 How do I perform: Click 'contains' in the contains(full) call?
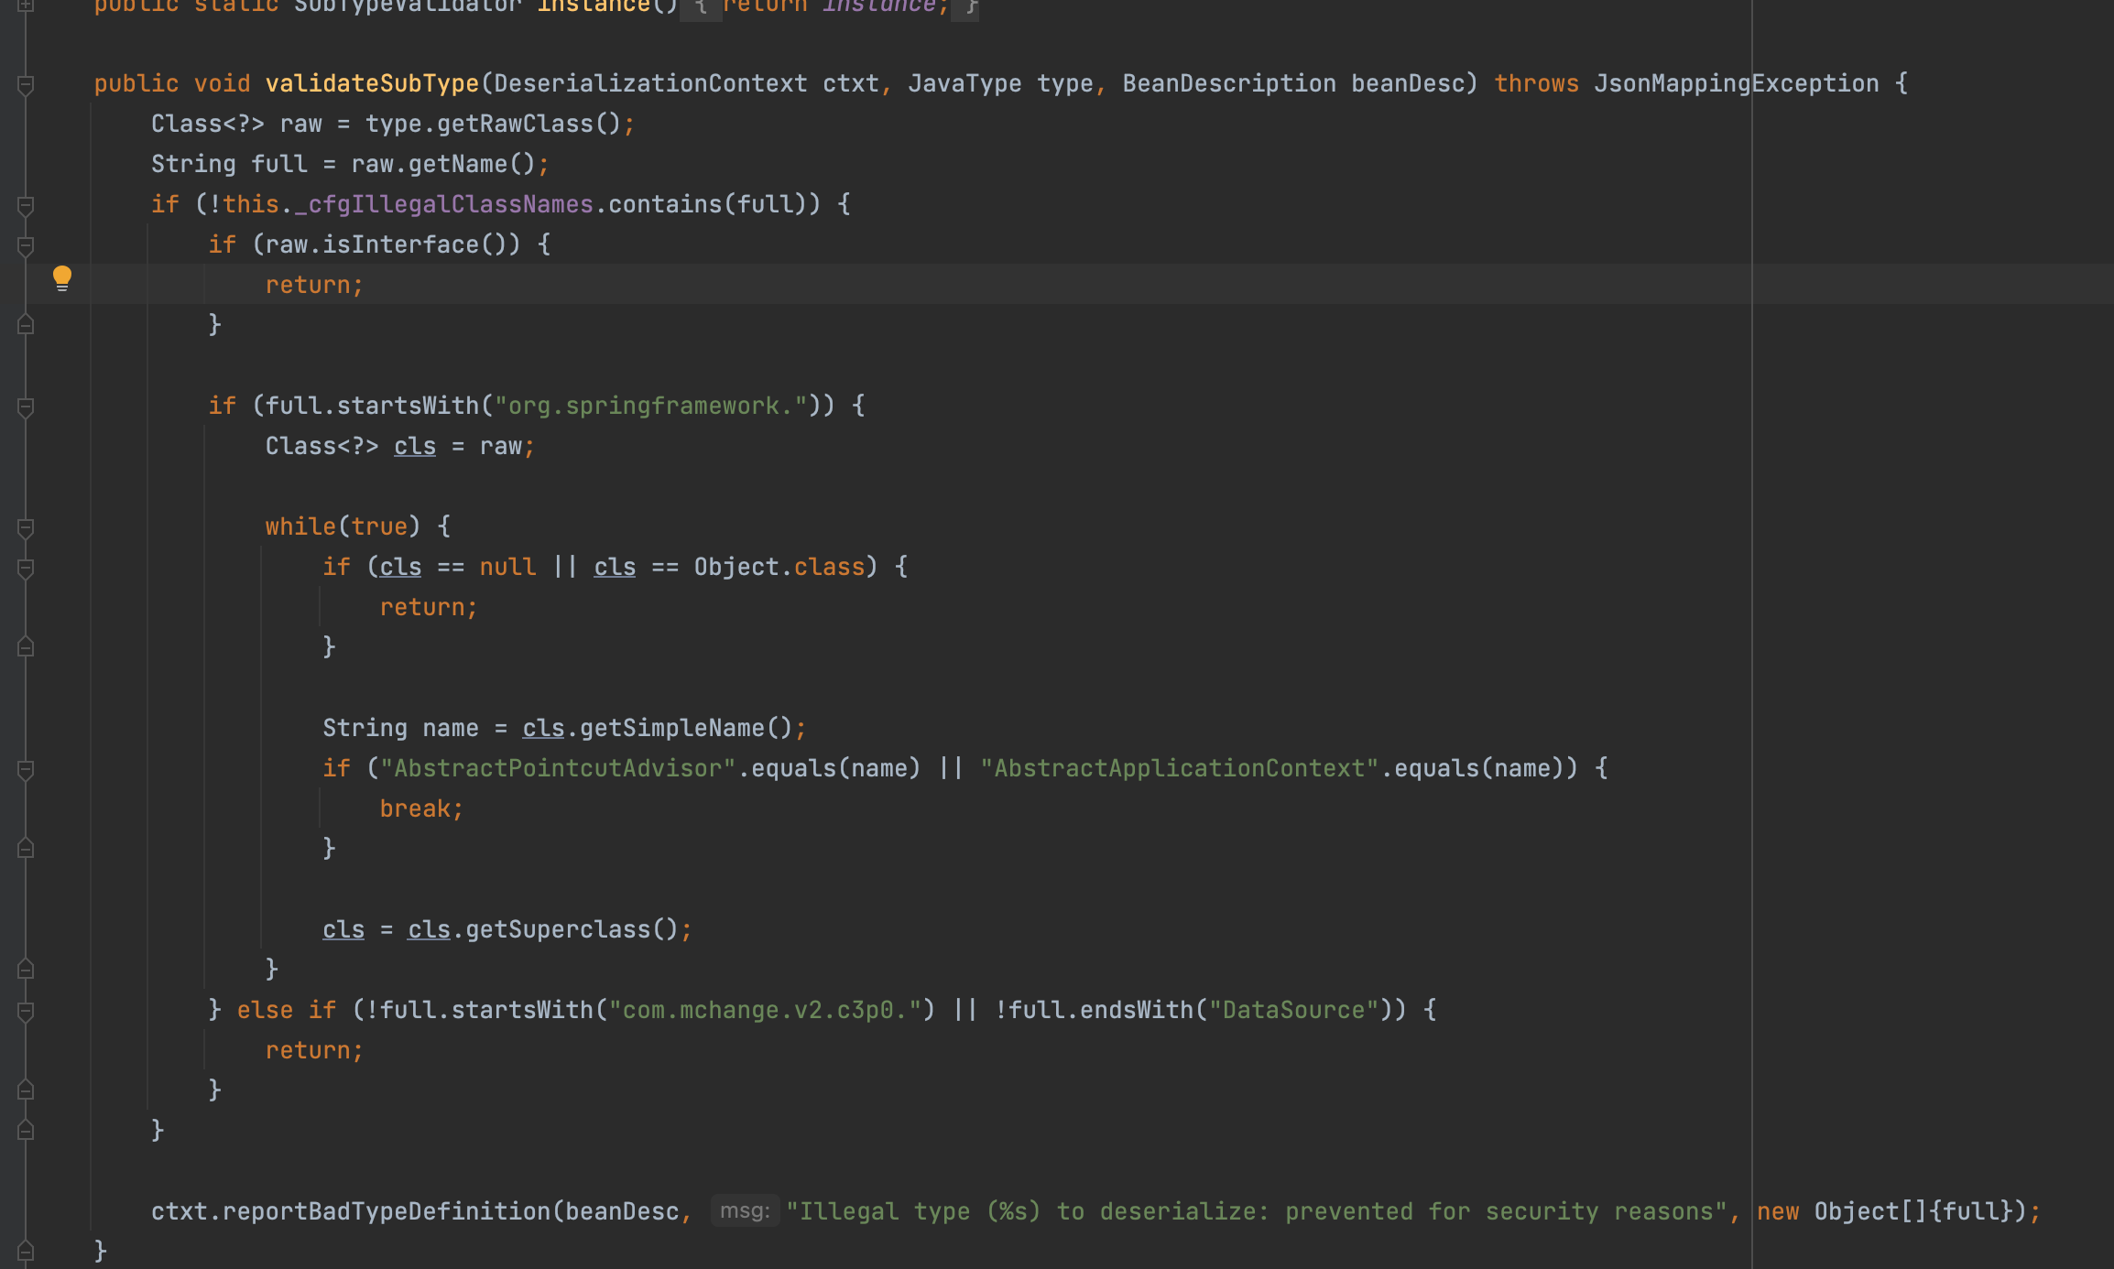coord(664,204)
